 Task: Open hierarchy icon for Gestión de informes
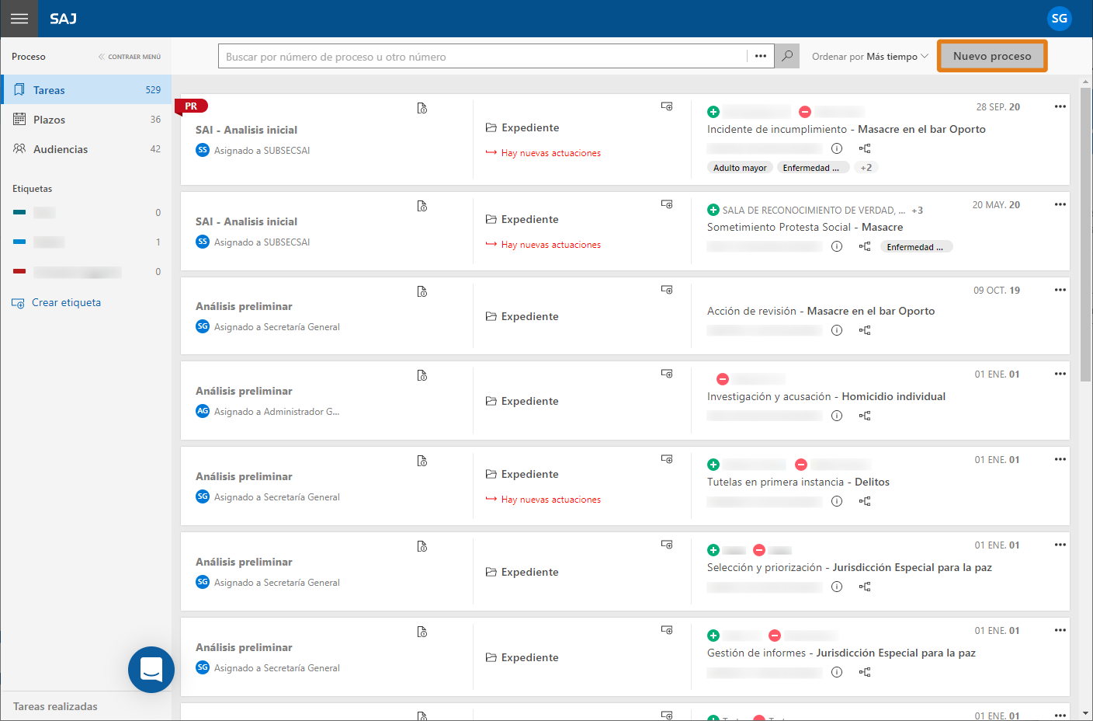tap(865, 672)
